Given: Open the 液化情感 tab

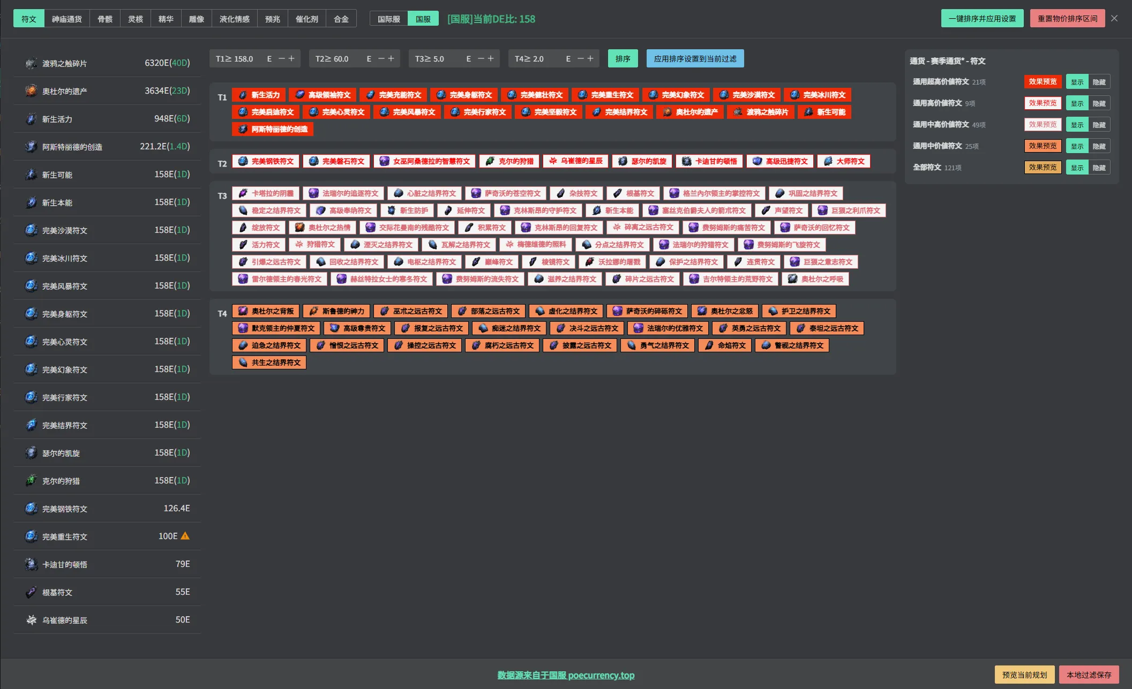Looking at the screenshot, I should pyautogui.click(x=235, y=19).
